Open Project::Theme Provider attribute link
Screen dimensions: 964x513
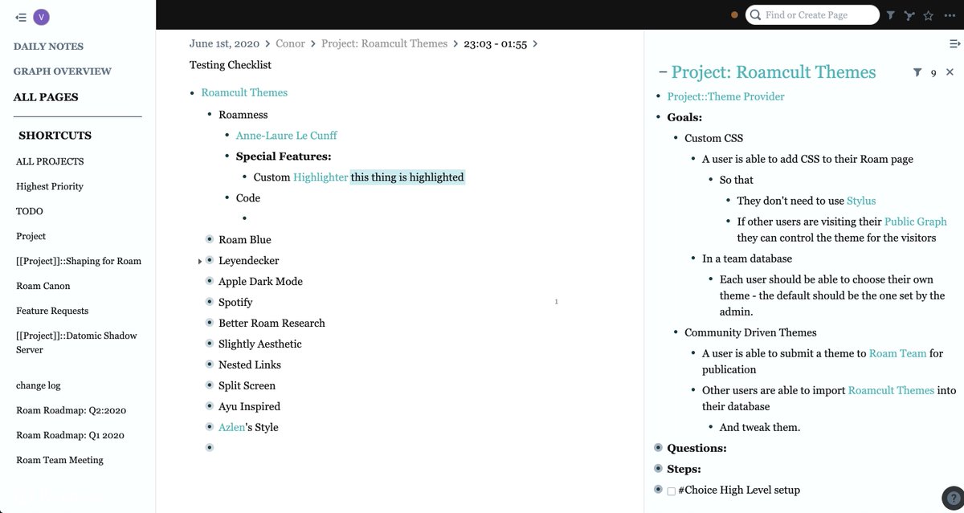pos(726,96)
